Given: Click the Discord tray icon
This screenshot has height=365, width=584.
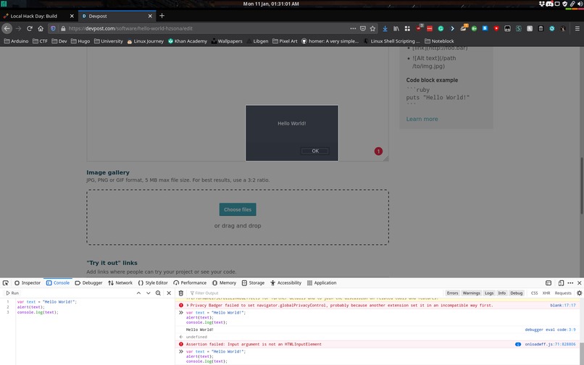Looking at the screenshot, I should 549,4.
